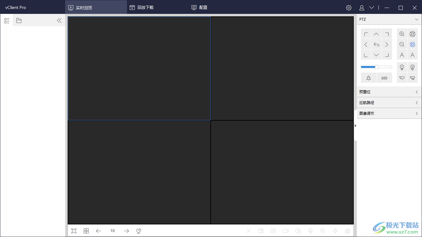Click the user account icon

point(362,8)
